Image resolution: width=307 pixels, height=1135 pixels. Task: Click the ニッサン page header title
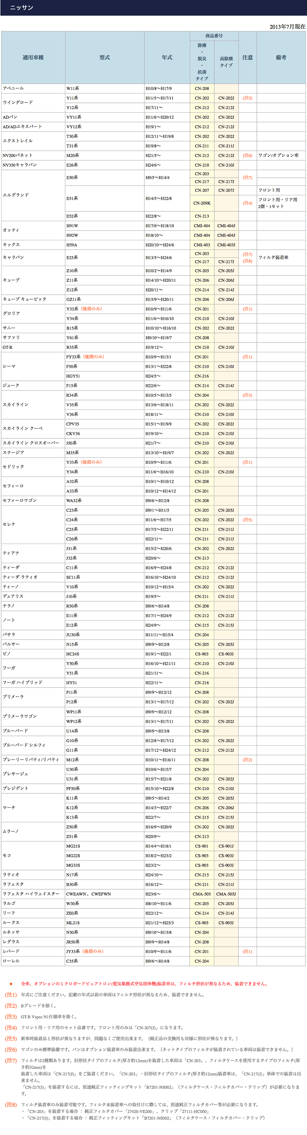click(x=21, y=7)
